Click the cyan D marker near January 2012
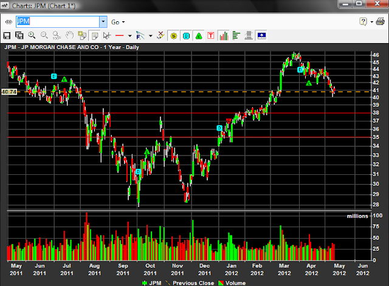The image size is (389, 286). coord(219,128)
